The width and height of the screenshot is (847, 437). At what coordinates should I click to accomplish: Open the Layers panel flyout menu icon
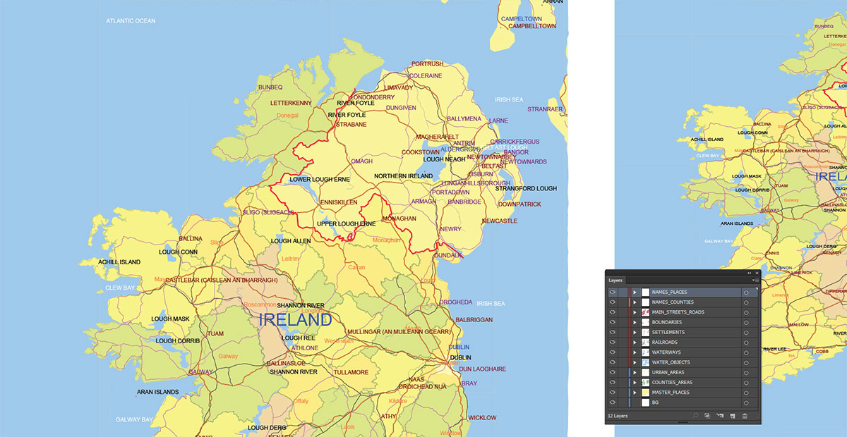756,280
